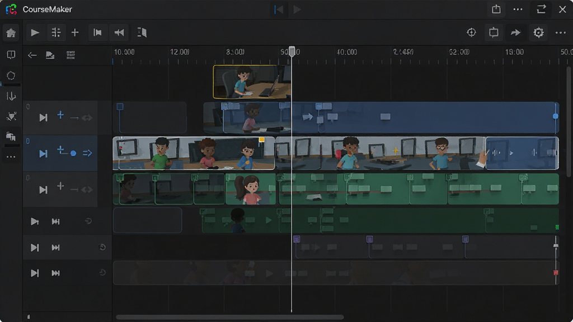Switch to list view icon above track headers
573x322 pixels.
coord(71,55)
